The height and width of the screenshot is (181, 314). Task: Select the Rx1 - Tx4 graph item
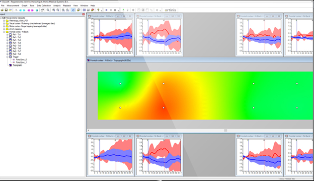click(x=16, y=43)
